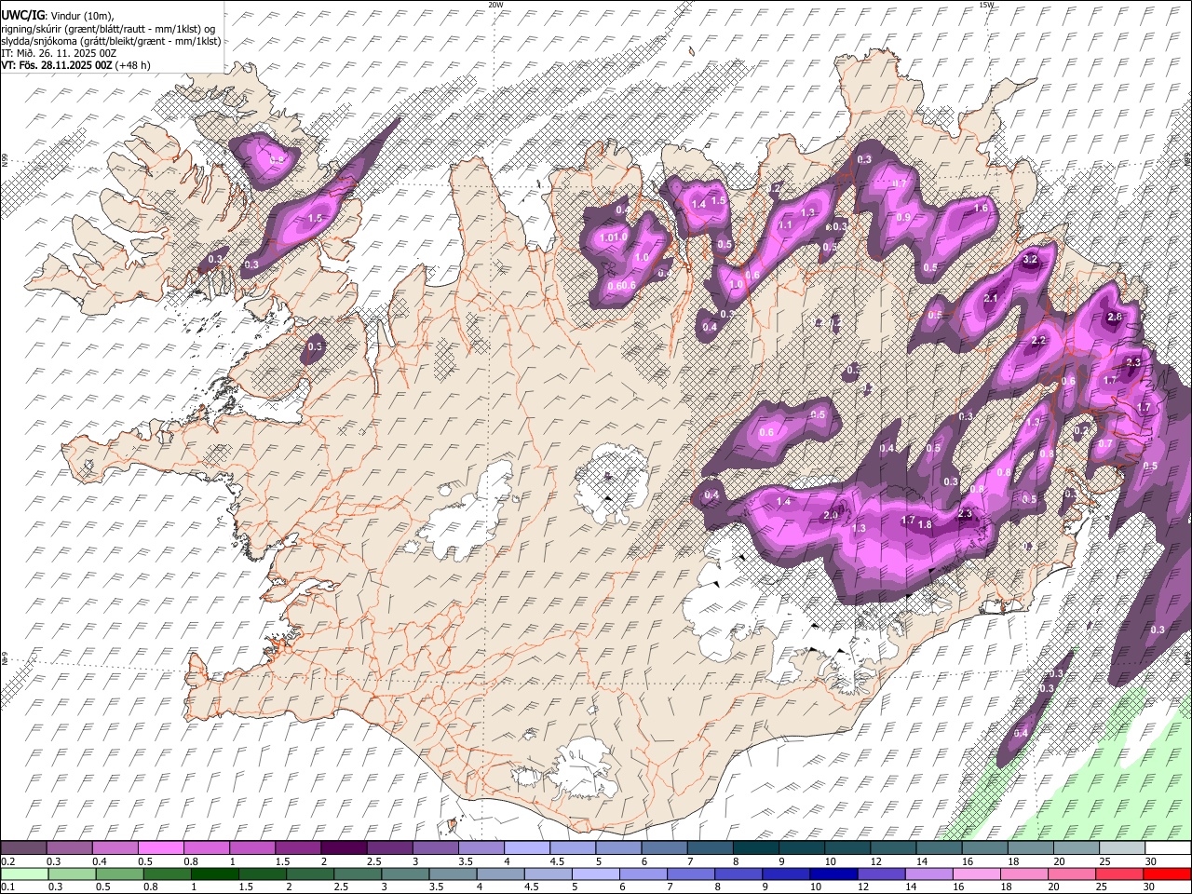Pick the snow legend swatch starting at 1.5

pos(297,847)
